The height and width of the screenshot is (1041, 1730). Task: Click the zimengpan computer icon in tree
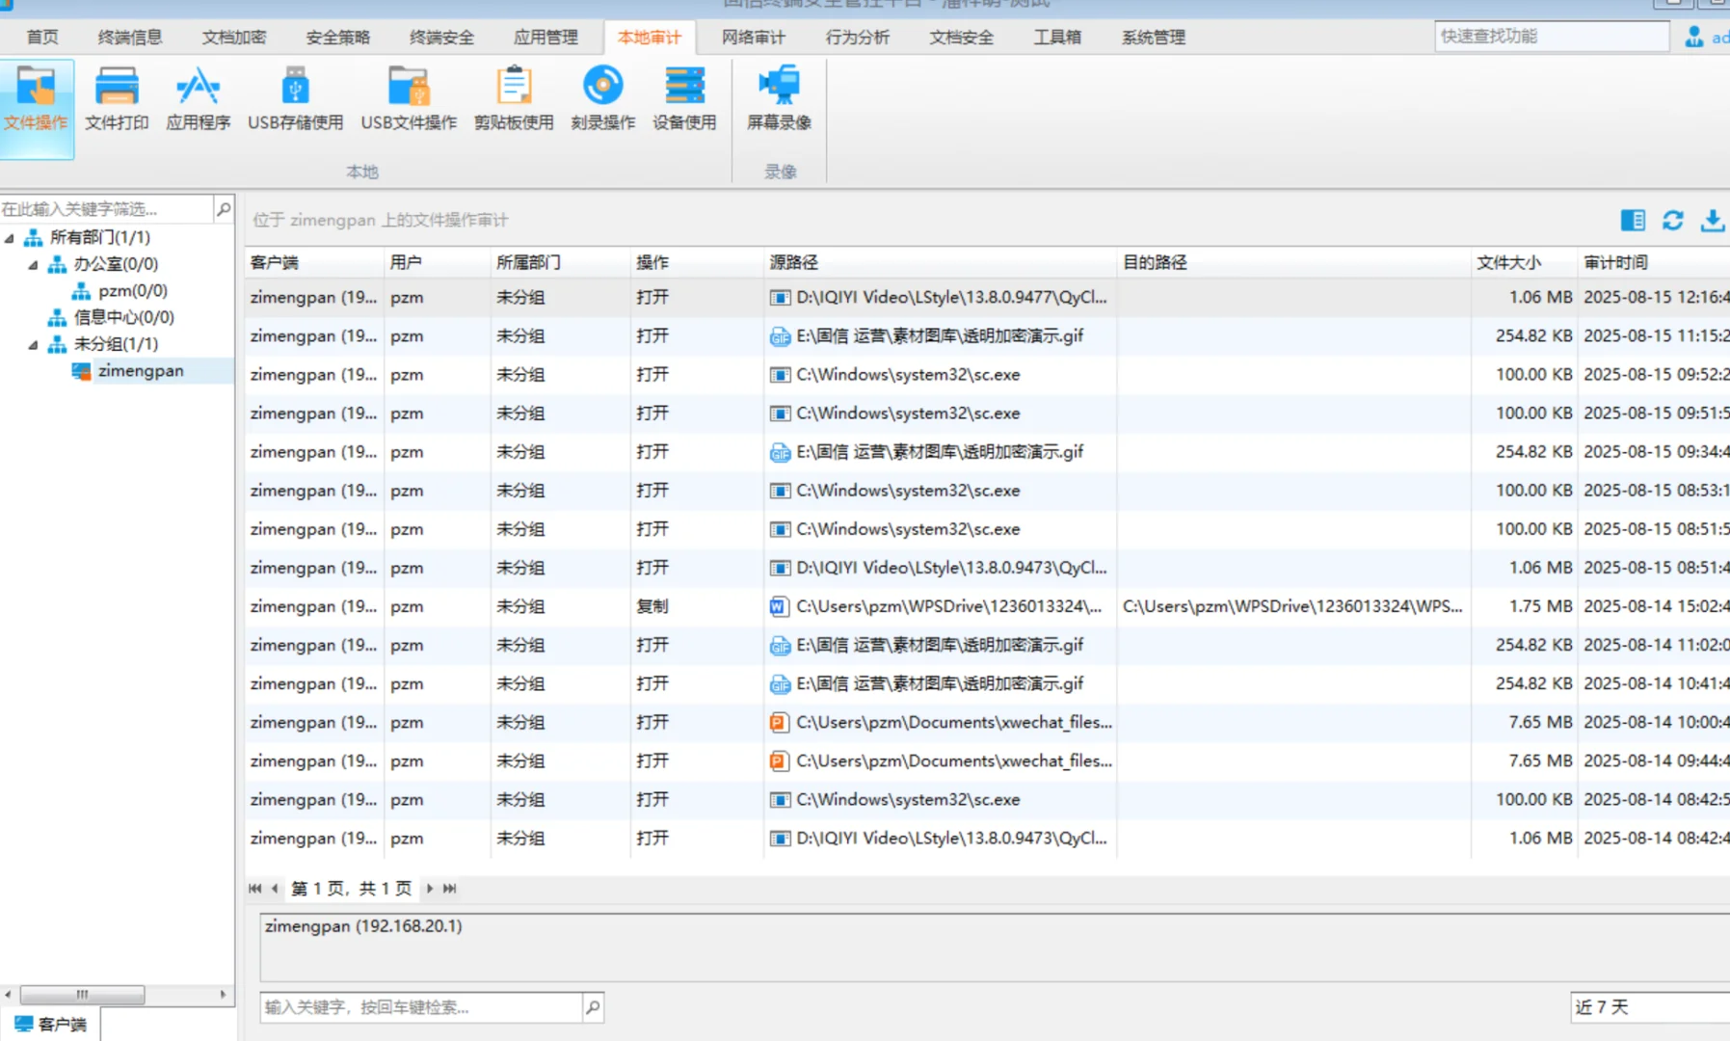81,371
